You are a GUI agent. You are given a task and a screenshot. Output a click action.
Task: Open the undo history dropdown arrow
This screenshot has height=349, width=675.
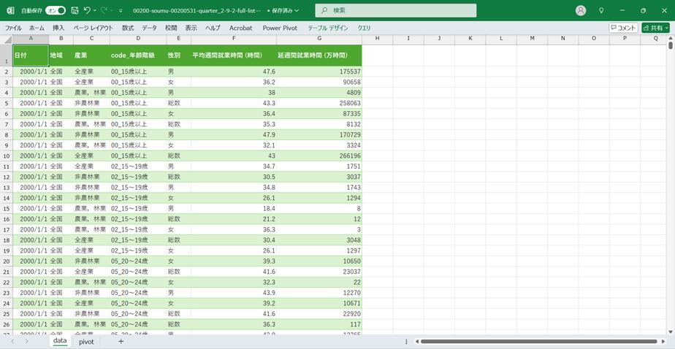point(96,11)
